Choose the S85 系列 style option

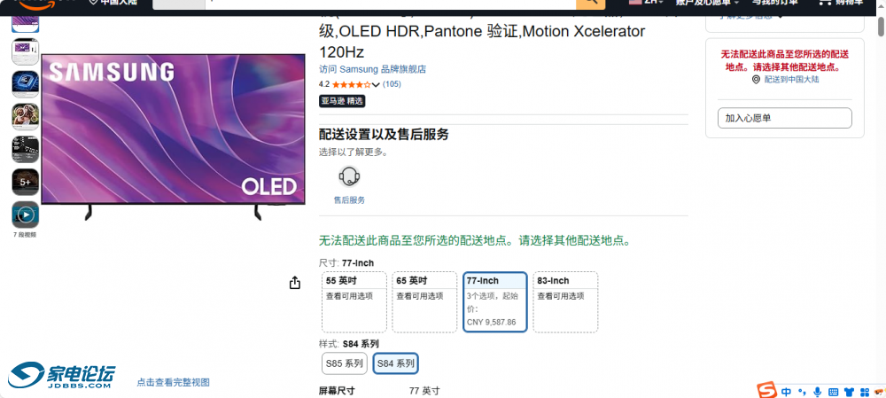coord(345,363)
